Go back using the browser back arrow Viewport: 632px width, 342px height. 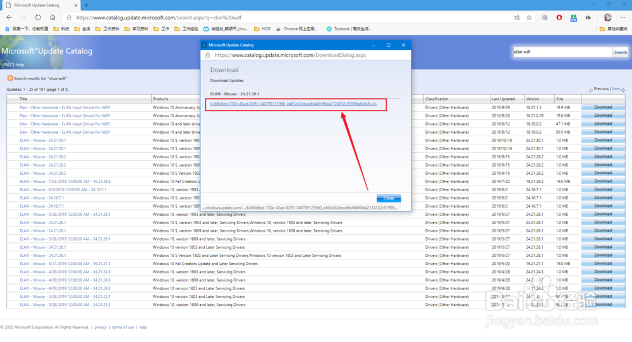pos(9,17)
